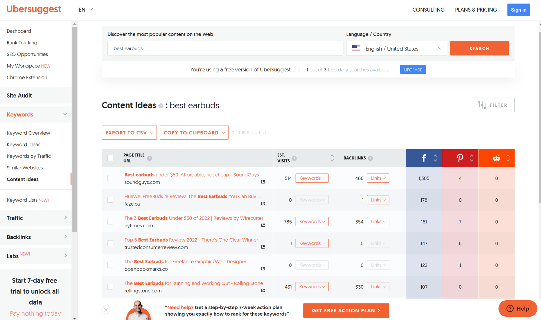Click inside the keyword search input field
The width and height of the screenshot is (541, 320).
coord(225,48)
